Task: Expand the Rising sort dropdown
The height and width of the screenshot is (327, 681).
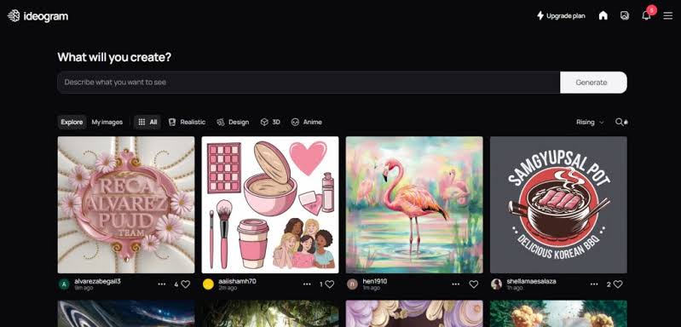Action: 590,122
